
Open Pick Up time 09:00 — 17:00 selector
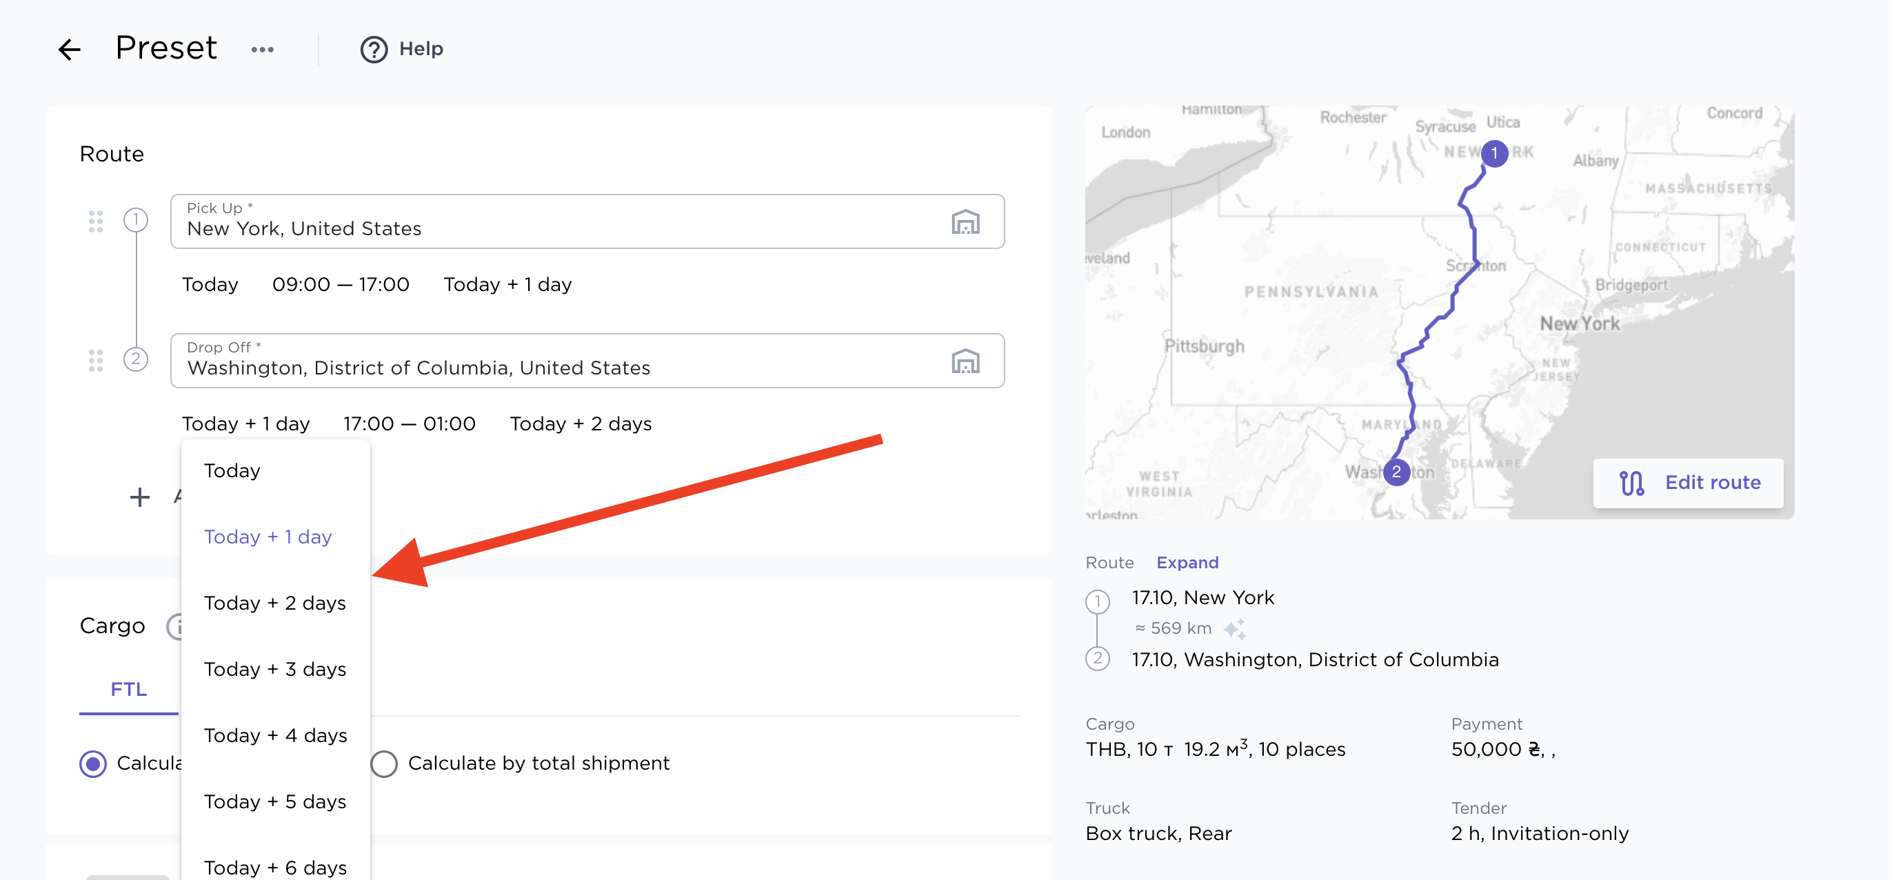[x=341, y=285]
